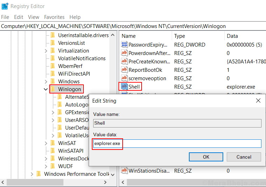Open the Help menu
The image size is (266, 187).
(x=75, y=17)
